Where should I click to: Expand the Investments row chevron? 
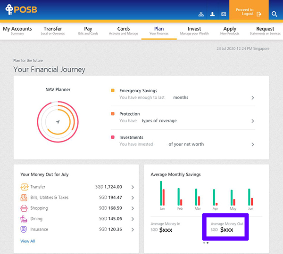click(x=253, y=144)
